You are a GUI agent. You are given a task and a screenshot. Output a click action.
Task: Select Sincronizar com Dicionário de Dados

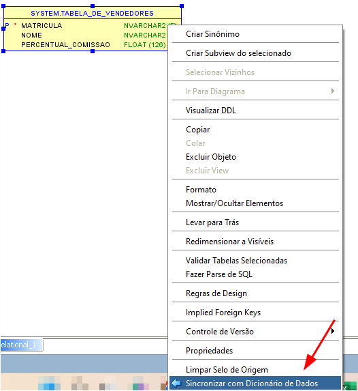click(x=255, y=383)
